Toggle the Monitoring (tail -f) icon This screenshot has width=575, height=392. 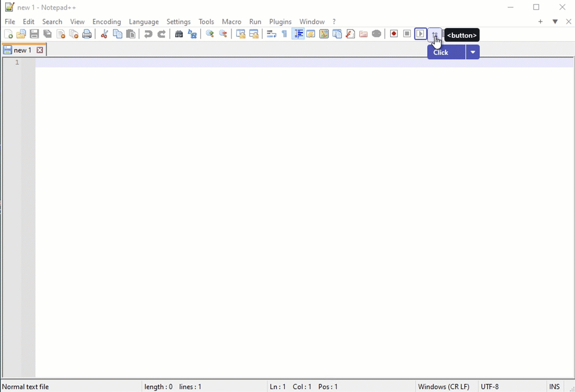pyautogui.click(x=376, y=34)
